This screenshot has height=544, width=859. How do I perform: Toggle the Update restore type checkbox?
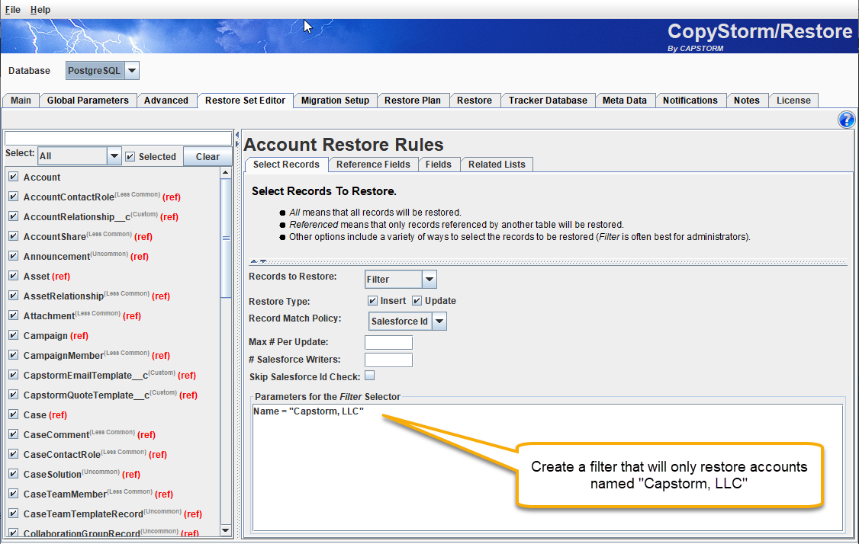coord(417,300)
